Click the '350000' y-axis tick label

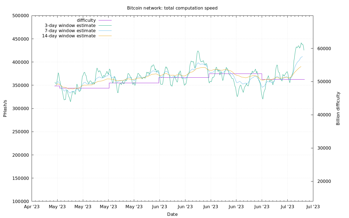click(21, 85)
